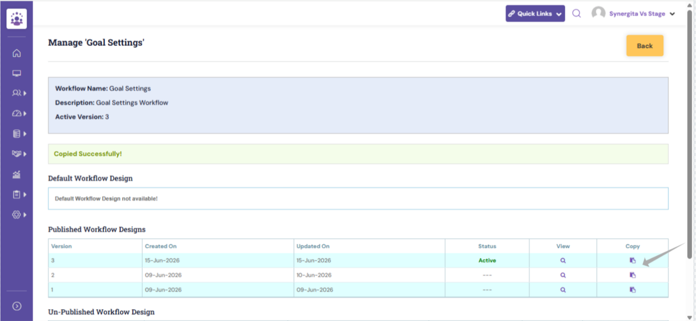Click the Synergita logo icon in sidebar
Screen dimensions: 696x321
tap(17, 19)
